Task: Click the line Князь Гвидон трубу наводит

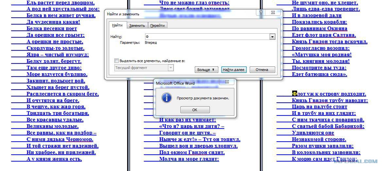Action: coord(330,100)
